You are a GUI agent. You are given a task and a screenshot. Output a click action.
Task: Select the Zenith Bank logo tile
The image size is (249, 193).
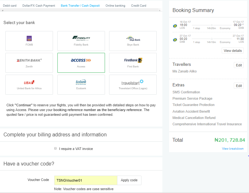point(29,63)
